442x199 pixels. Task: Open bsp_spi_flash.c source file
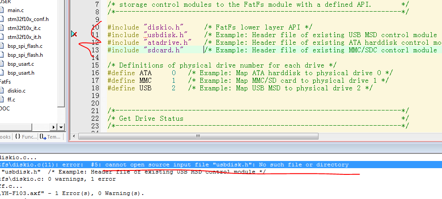click(25, 46)
